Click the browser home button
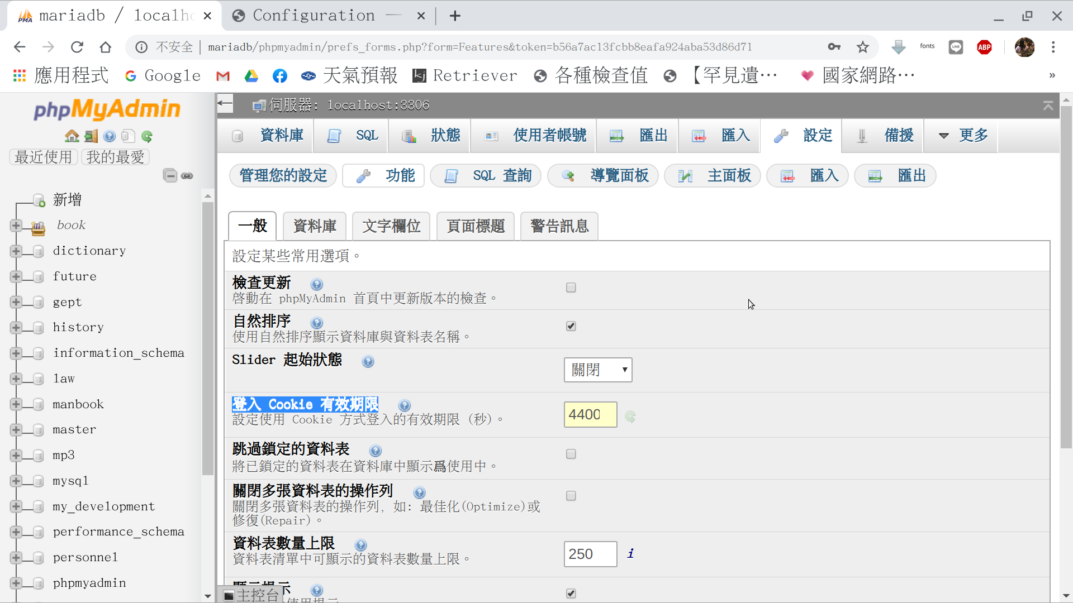 click(x=105, y=47)
